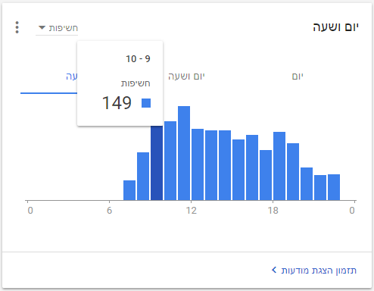The height and width of the screenshot is (291, 374).
Task: Open the חשיפות metric selector label
Action: [x=64, y=28]
